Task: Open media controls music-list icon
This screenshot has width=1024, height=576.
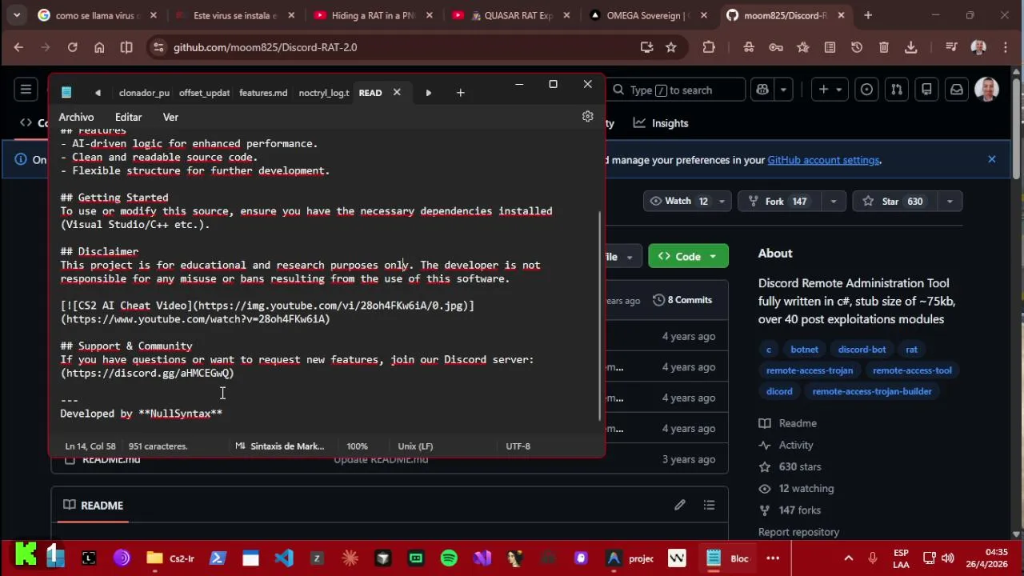Action: (x=951, y=47)
